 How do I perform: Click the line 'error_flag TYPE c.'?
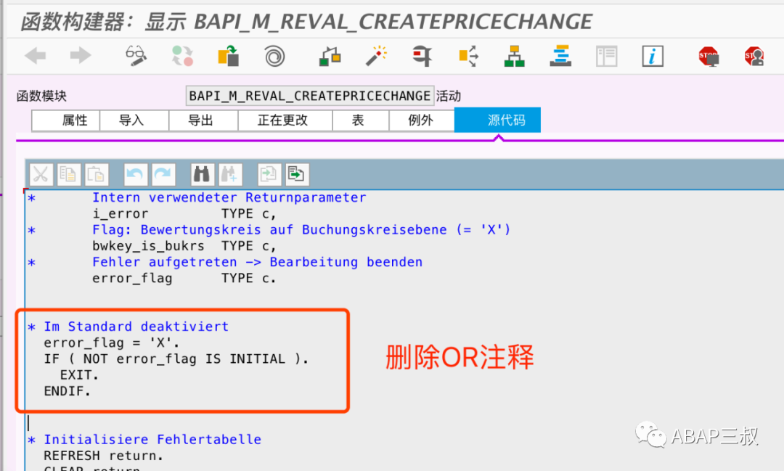pyautogui.click(x=184, y=279)
